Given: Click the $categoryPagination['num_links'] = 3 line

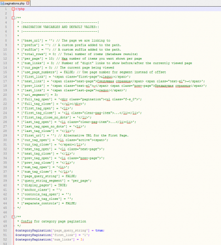Looking at the screenshot, I should point(50,239).
